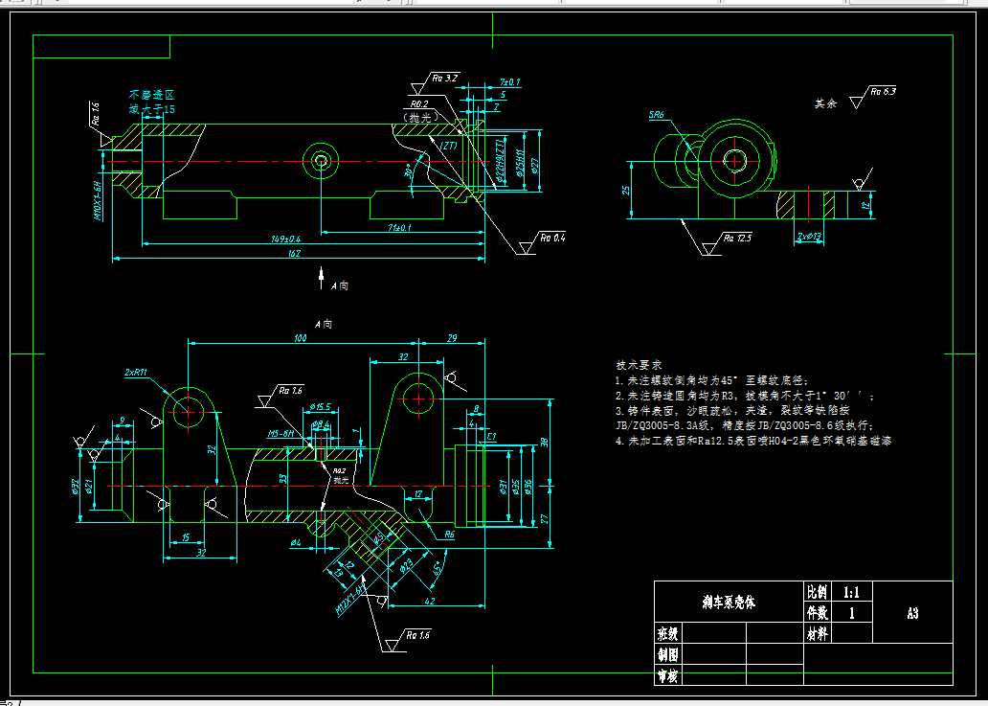Screen dimensions: 988x706
Task: Pick the Φ36 diameter dimension
Action: 528,486
